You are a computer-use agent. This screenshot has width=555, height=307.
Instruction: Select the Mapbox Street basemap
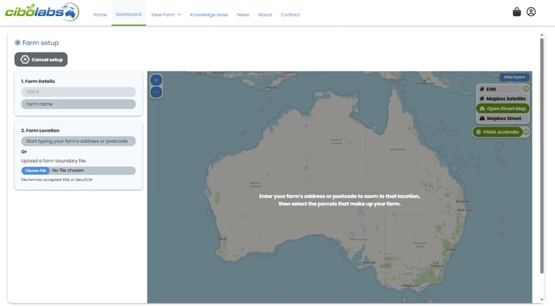[x=503, y=118]
